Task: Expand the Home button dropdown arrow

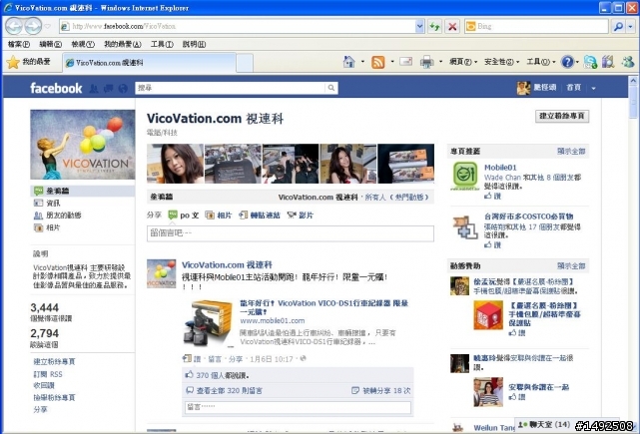Action: [362, 62]
